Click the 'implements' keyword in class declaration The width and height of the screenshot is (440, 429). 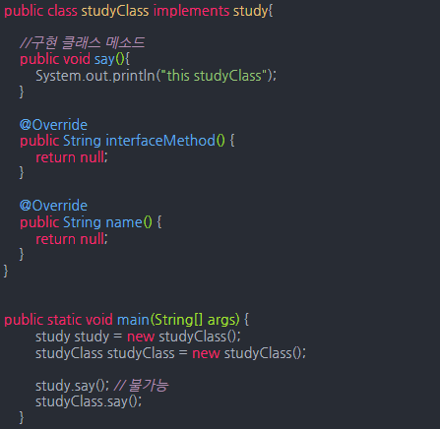tap(191, 12)
